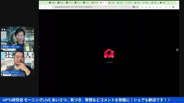This screenshot has height=103, width=184.
Task: Switch to the Rosebud tab left of active
Action: pyautogui.click(x=95, y=3)
